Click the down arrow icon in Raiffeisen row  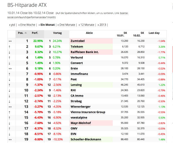pos(10,52)
